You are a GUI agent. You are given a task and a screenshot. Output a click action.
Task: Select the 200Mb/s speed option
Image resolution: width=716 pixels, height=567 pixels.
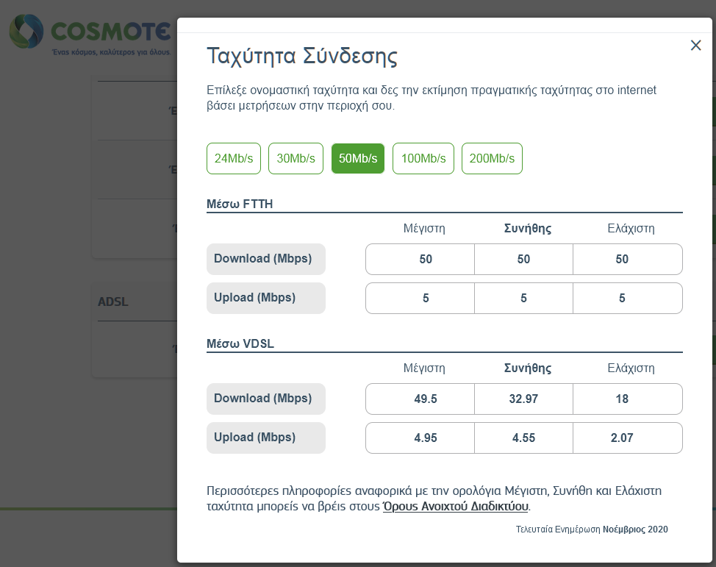tap(492, 159)
